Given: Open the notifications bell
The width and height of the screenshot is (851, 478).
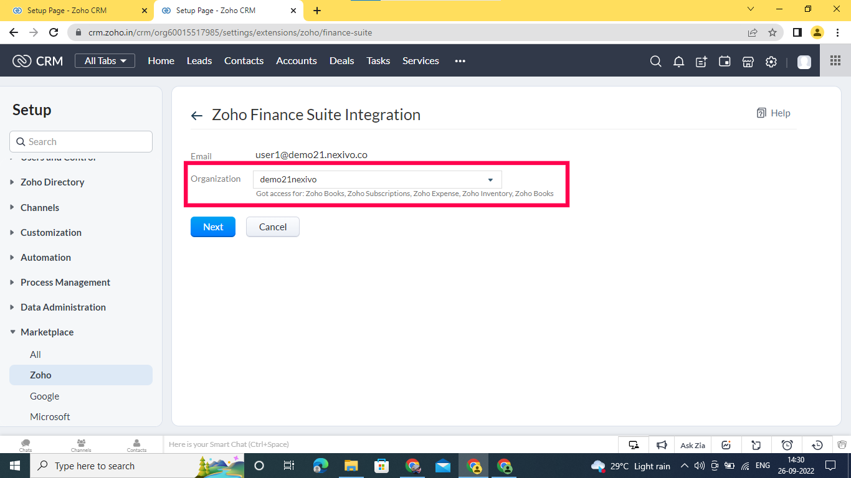Looking at the screenshot, I should (678, 61).
